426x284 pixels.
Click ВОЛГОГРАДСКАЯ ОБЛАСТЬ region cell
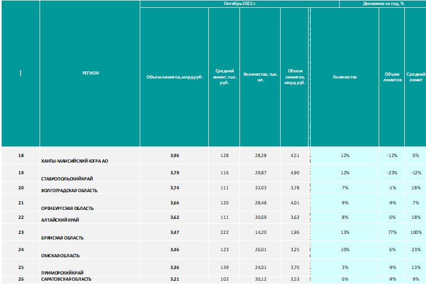(90, 188)
